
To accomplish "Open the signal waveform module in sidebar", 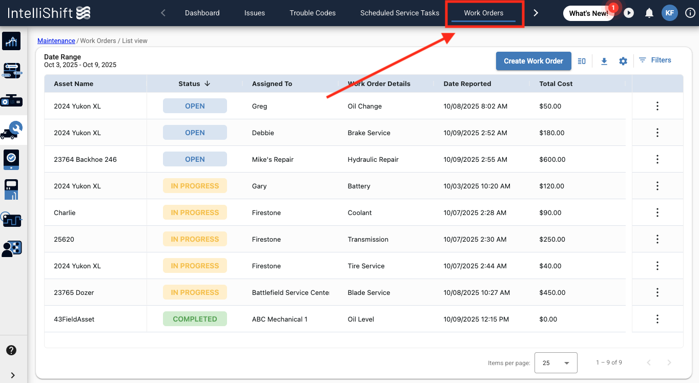I will [x=11, y=220].
